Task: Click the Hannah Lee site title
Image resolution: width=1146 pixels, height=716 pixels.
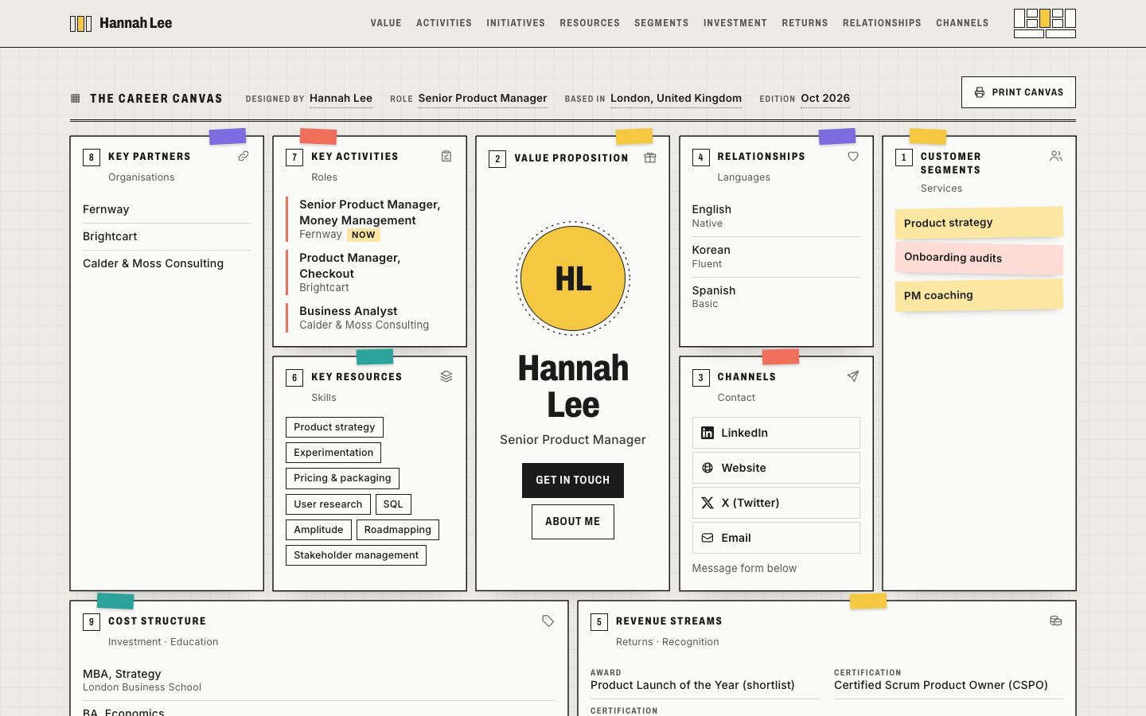Action: pos(135,23)
